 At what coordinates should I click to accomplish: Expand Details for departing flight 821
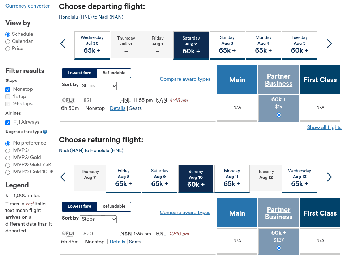click(117, 108)
